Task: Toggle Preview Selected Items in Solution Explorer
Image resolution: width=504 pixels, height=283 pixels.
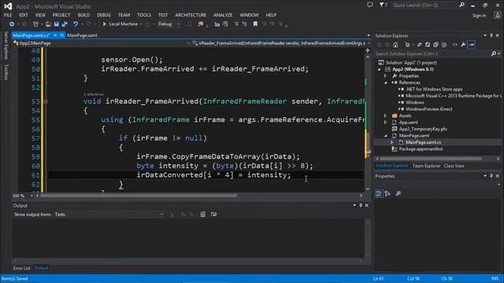Action: (472, 45)
